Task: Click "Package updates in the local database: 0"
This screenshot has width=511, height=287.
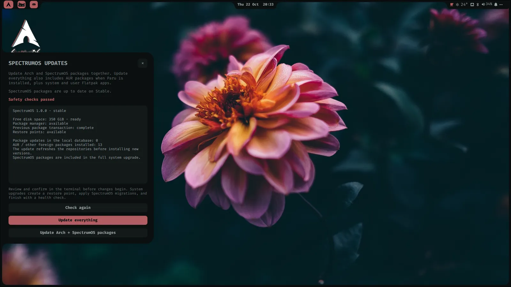Action: tap(55, 140)
